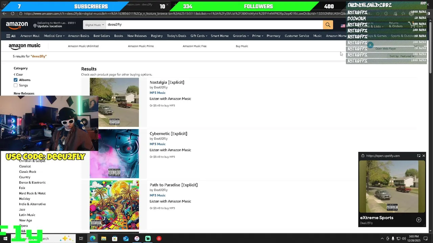Image resolution: width=433 pixels, height=243 pixels.
Task: Expand the Medical Care dropdown
Action: (54, 36)
